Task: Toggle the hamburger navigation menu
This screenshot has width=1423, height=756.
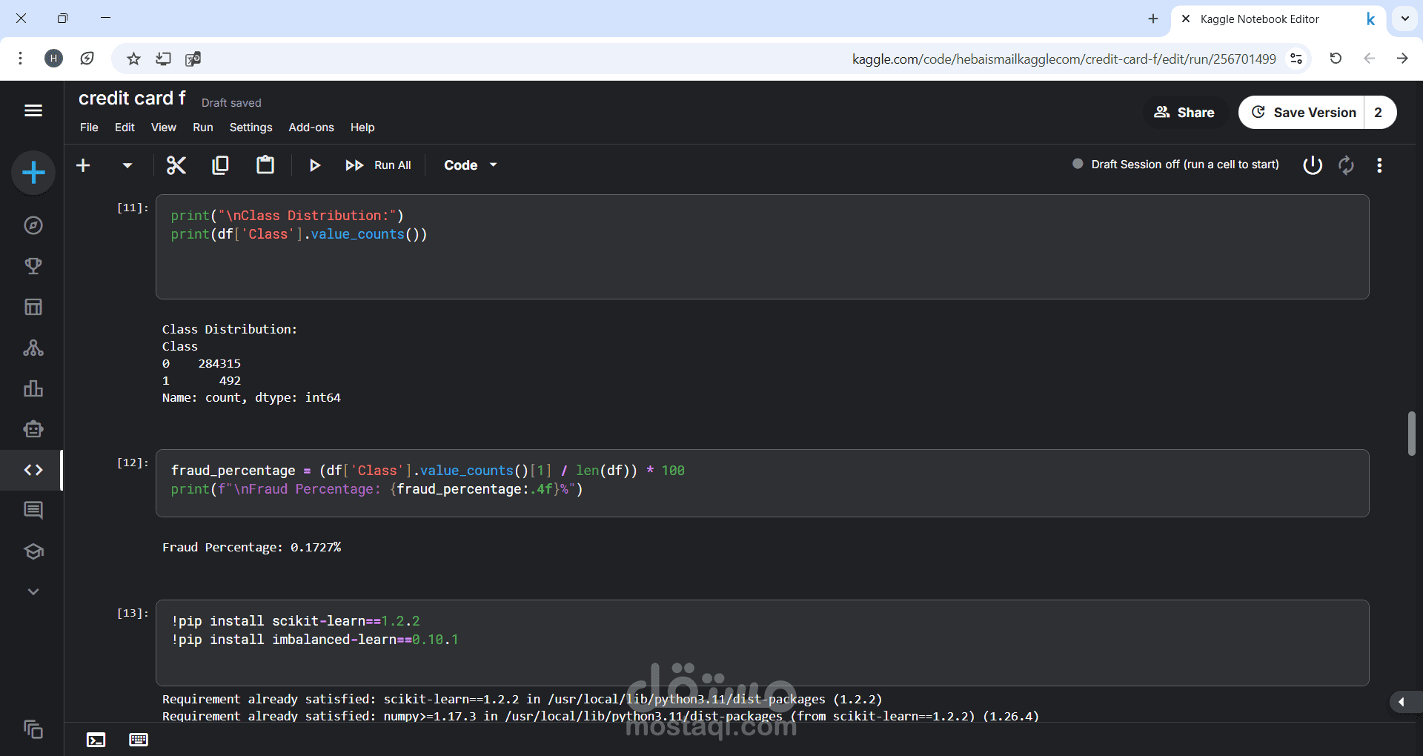Action: (33, 110)
